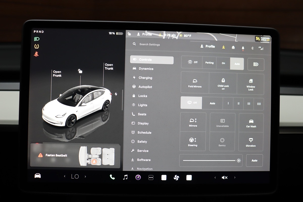Select wiper speed II
The height and width of the screenshot is (202, 303).
[x=238, y=104]
